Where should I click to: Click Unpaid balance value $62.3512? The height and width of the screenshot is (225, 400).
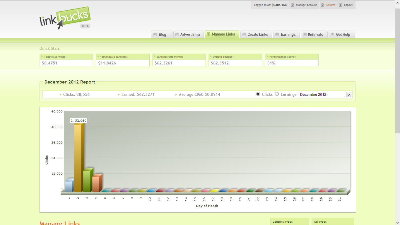pos(220,63)
